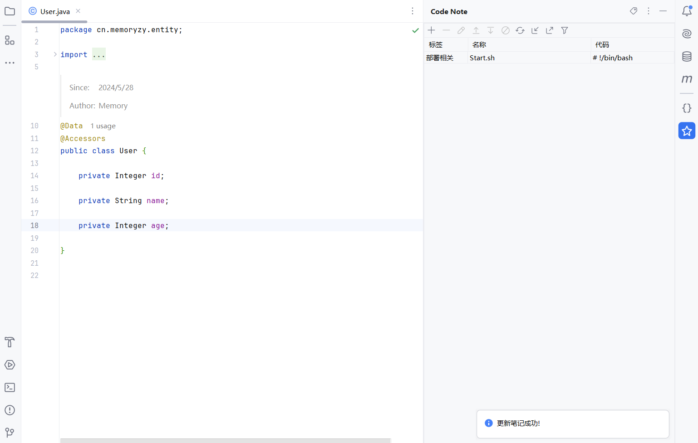This screenshot has width=698, height=443.
Task: Open the Git version control panel
Action: point(10,433)
